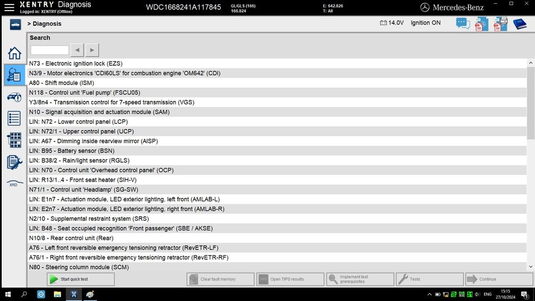Click the vehicle icon beside the Diagnosis breadcrumb
This screenshot has height=301, width=535.
15,24
